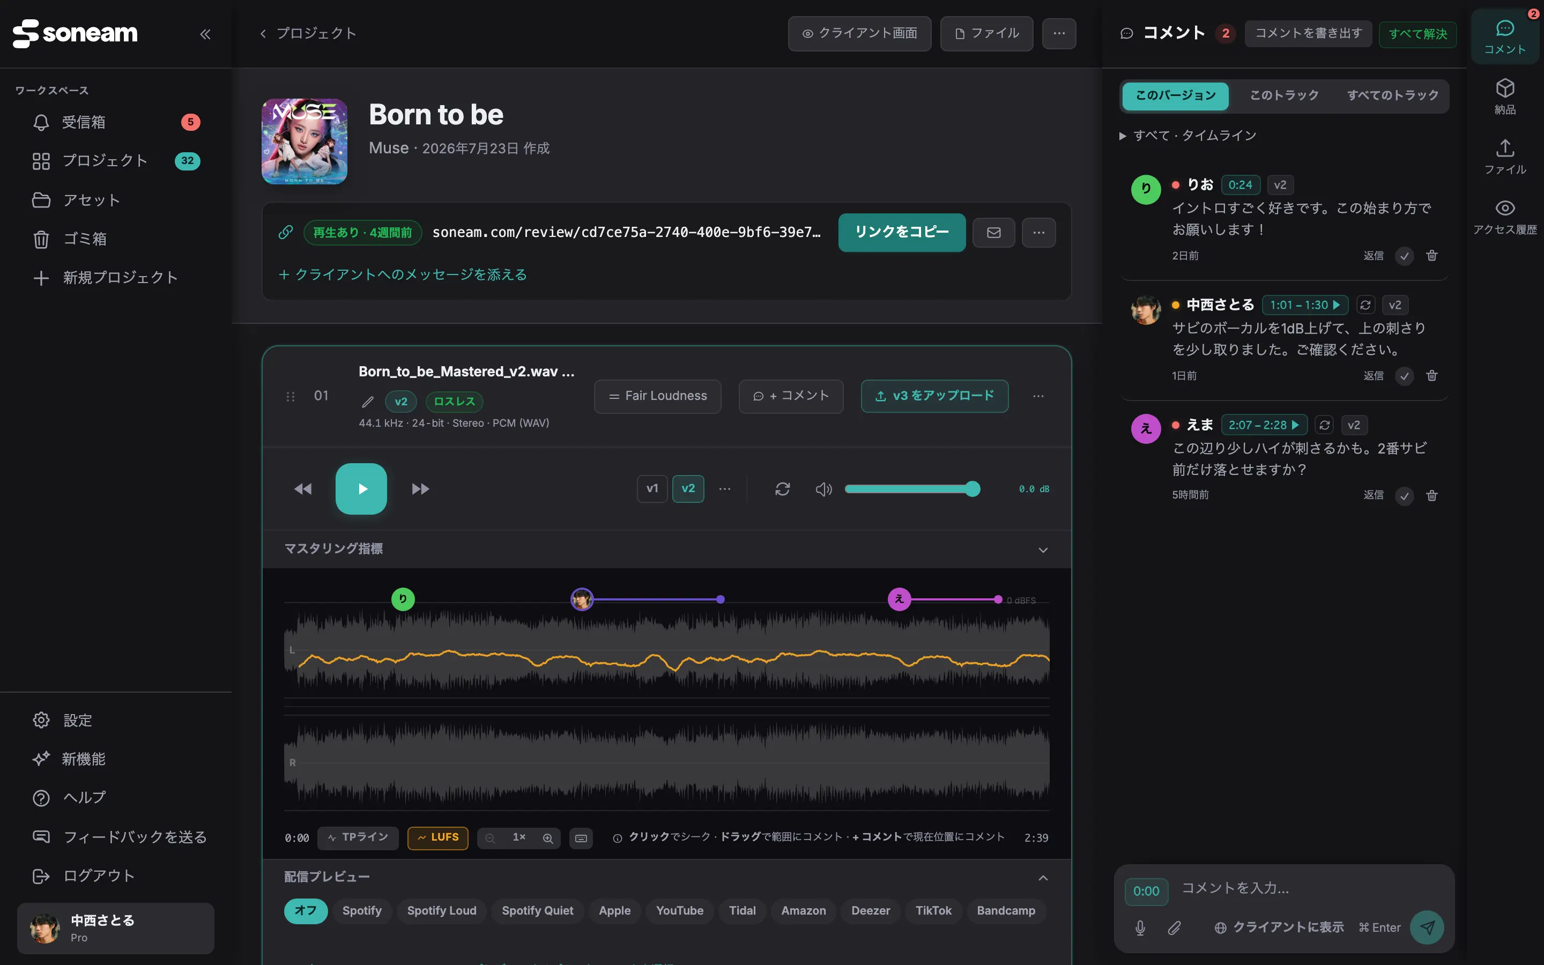Click pencil icon to rename the track file
1544x965 pixels.
[x=367, y=402]
